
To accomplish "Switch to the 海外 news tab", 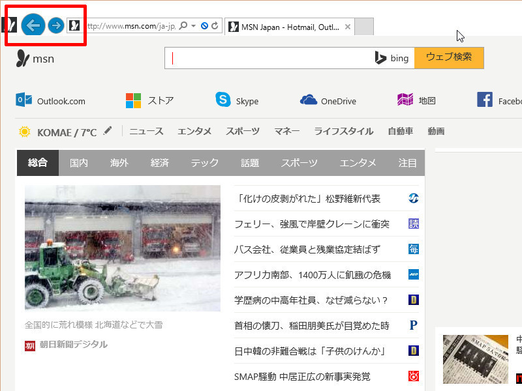I will [119, 163].
